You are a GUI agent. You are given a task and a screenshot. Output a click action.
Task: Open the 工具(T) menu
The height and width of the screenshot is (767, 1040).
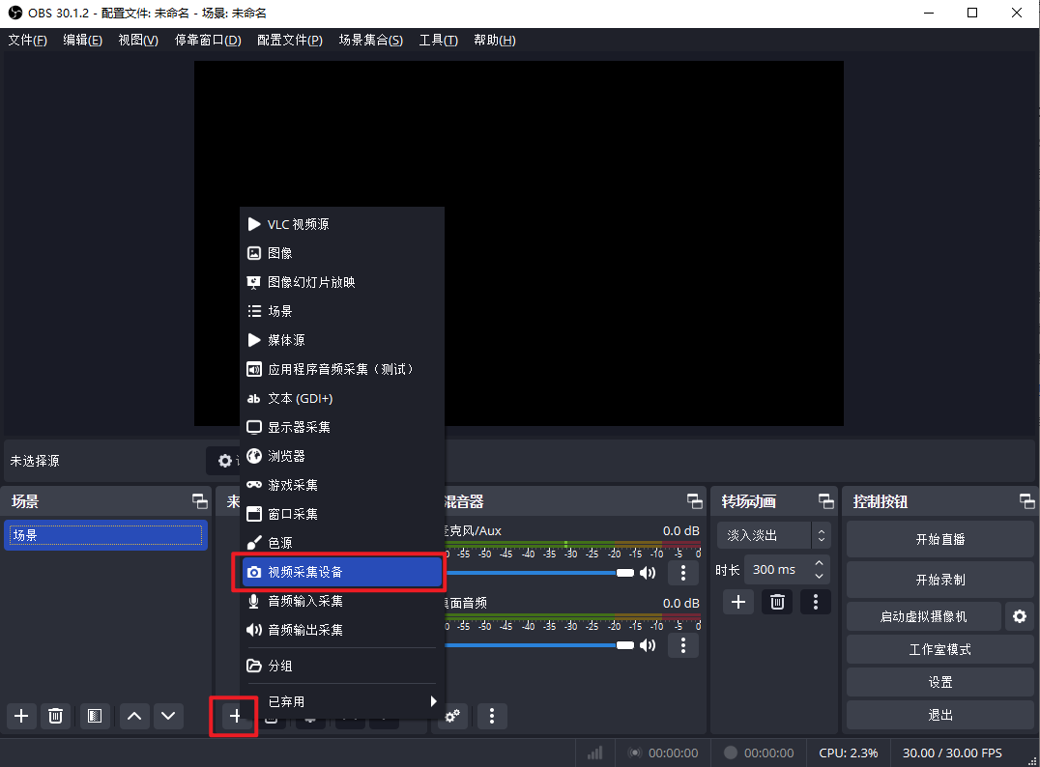(438, 40)
